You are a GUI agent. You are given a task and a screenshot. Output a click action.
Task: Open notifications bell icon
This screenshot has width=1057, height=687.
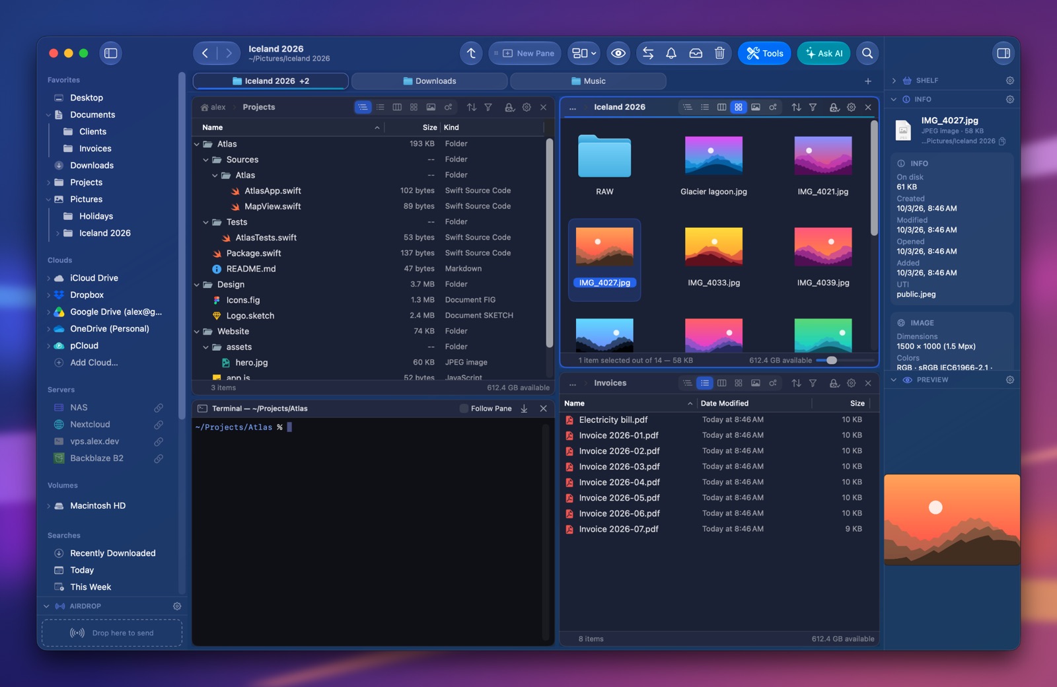click(x=671, y=54)
